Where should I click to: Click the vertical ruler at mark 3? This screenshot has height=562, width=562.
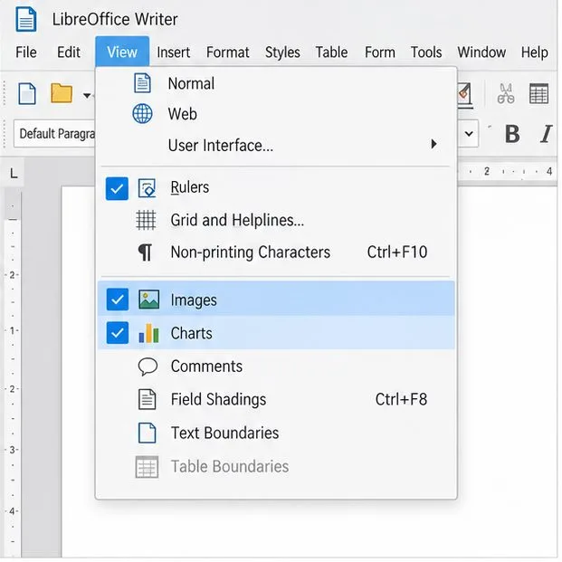(x=12, y=450)
